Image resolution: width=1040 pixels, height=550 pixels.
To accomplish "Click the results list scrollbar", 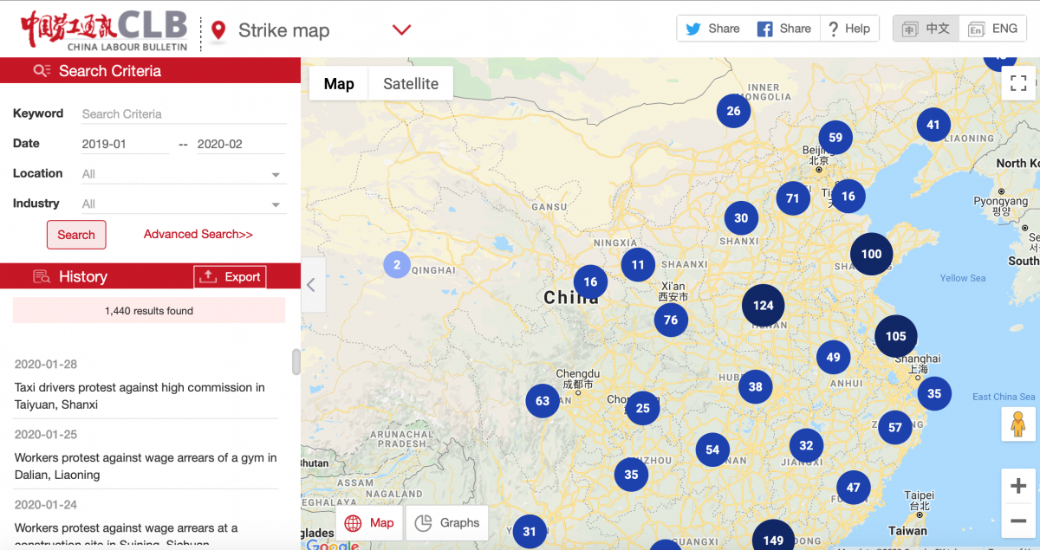I will (296, 362).
